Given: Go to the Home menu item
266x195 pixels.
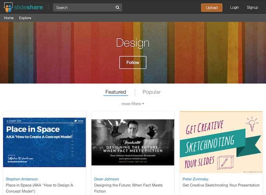Looking at the screenshot, I should 9,18.
